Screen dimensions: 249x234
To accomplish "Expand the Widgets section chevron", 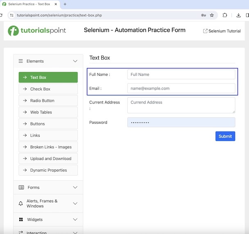I will tap(75, 220).
